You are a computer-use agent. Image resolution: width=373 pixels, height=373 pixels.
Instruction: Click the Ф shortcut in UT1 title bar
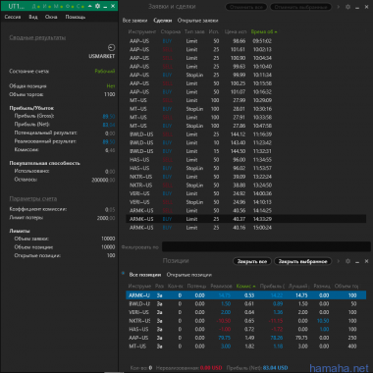68,6
